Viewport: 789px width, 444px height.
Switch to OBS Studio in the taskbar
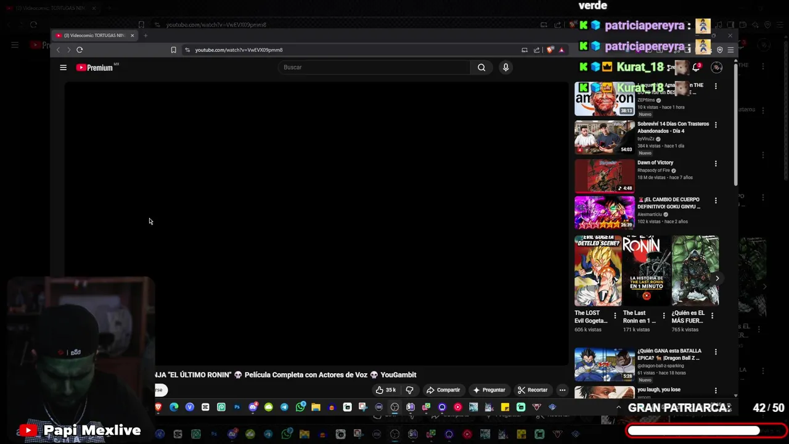click(x=394, y=407)
